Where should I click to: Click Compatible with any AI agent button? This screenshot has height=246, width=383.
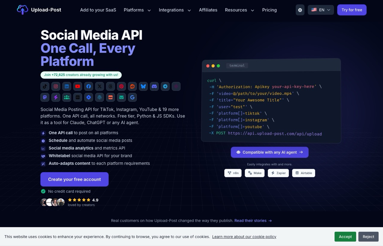[270, 152]
